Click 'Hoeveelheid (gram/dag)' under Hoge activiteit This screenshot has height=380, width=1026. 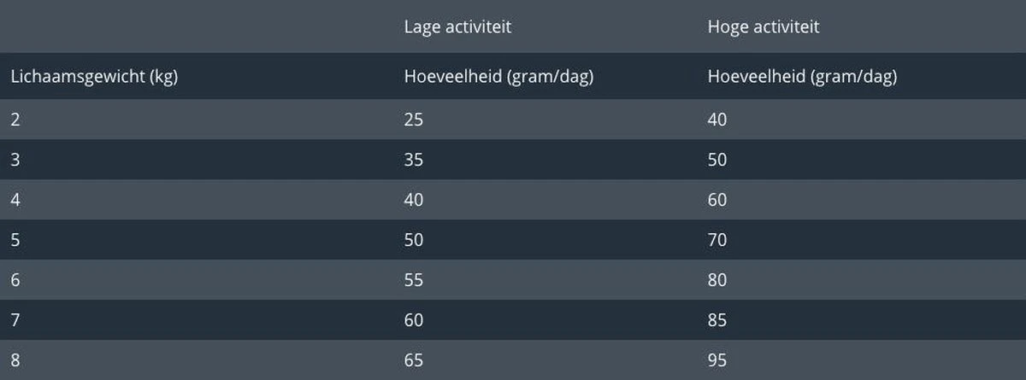tap(802, 77)
